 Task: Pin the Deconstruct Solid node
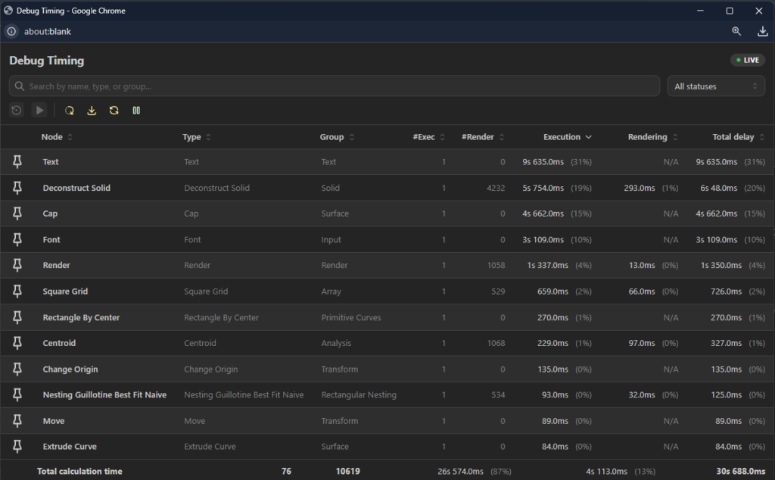pyautogui.click(x=17, y=188)
